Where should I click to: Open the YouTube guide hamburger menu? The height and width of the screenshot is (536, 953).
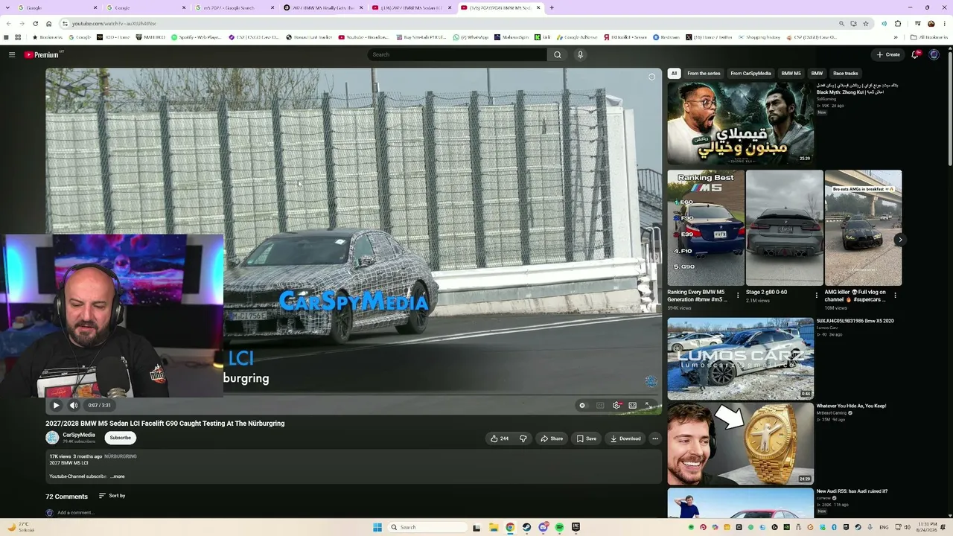coord(12,54)
